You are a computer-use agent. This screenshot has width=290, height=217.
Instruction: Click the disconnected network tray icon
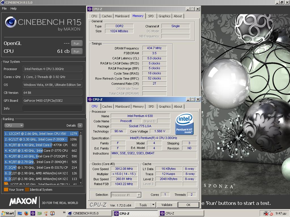[x=266, y=214]
